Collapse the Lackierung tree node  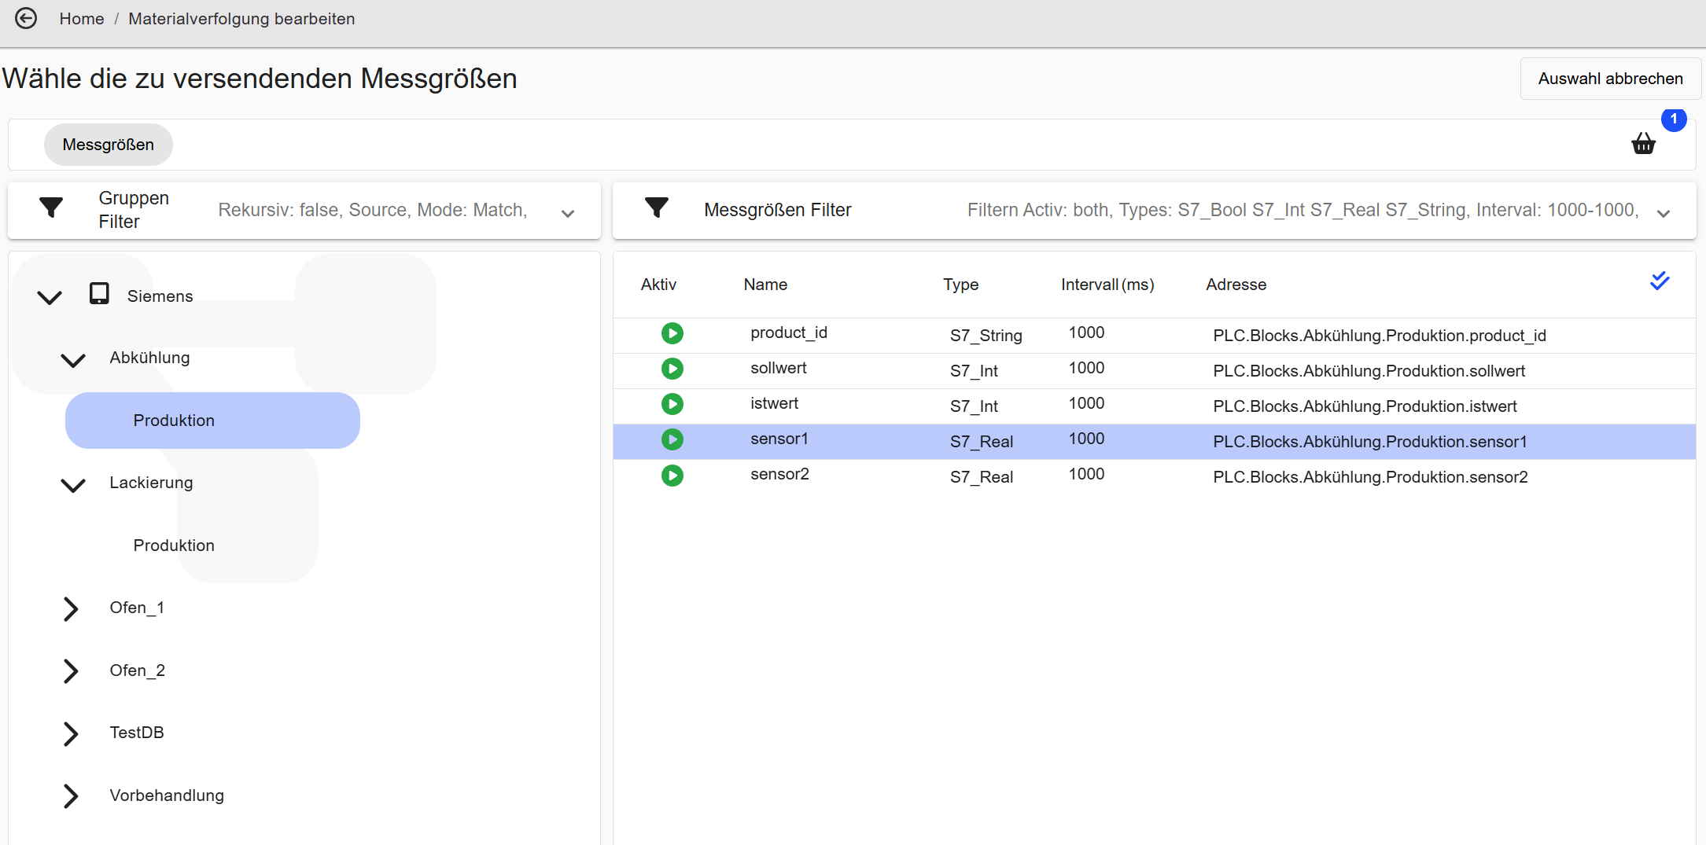tap(73, 485)
